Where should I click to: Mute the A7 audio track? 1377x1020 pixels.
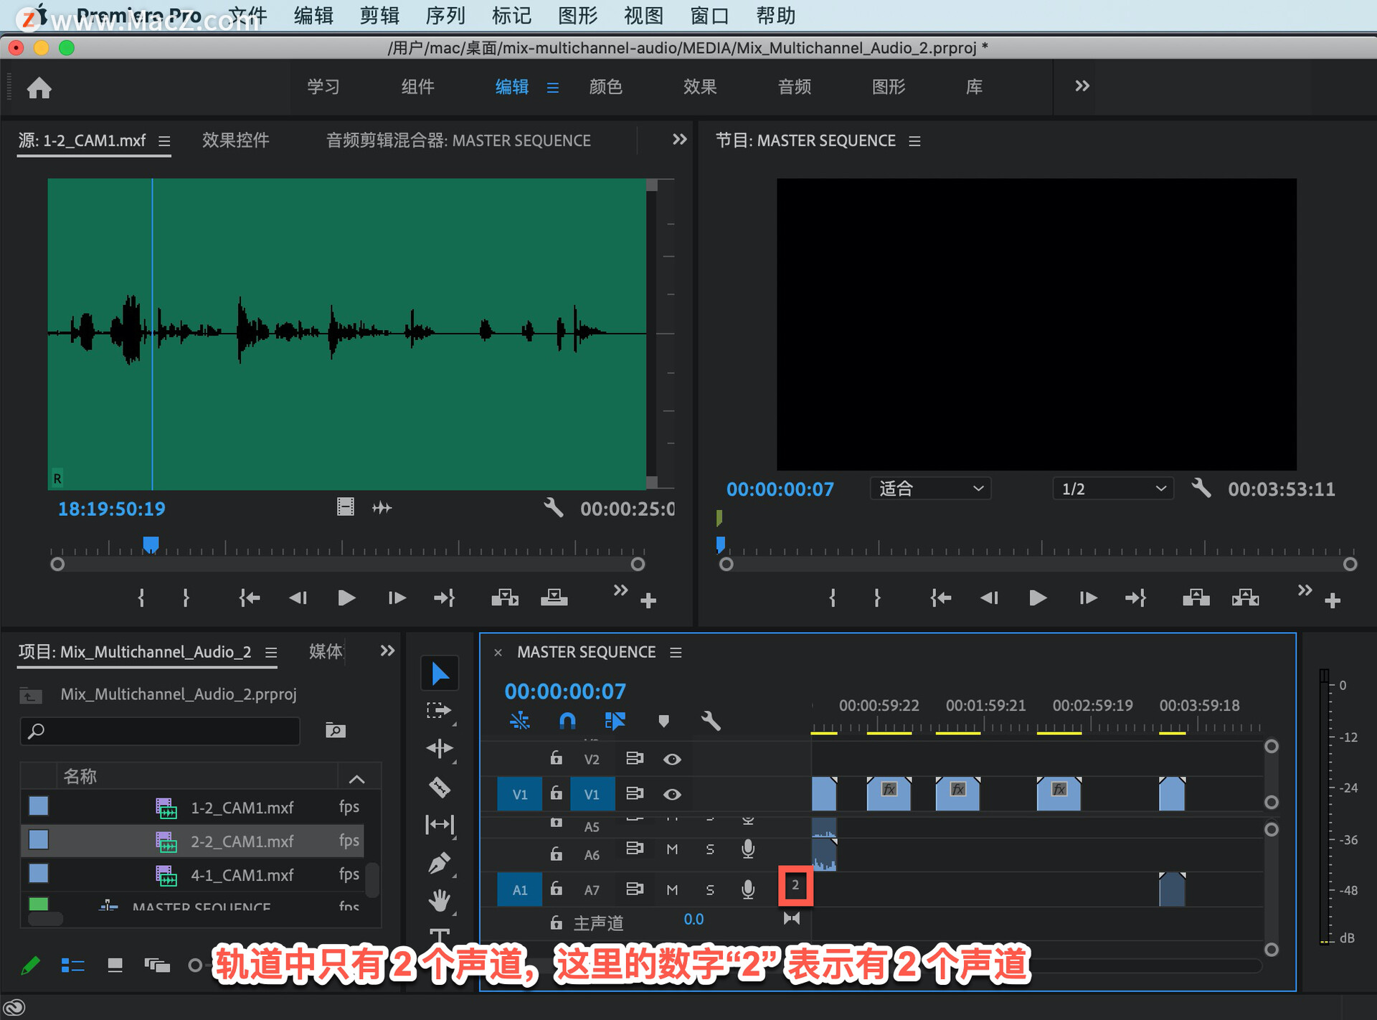point(672,889)
